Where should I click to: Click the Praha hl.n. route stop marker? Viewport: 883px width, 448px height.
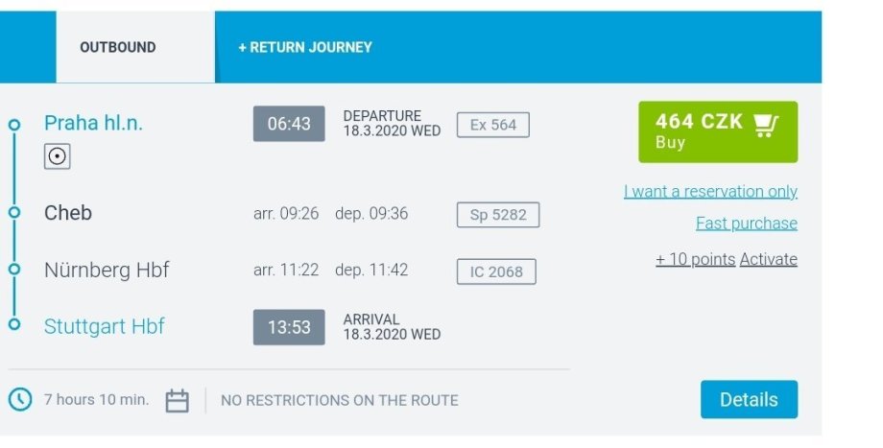[x=13, y=125]
